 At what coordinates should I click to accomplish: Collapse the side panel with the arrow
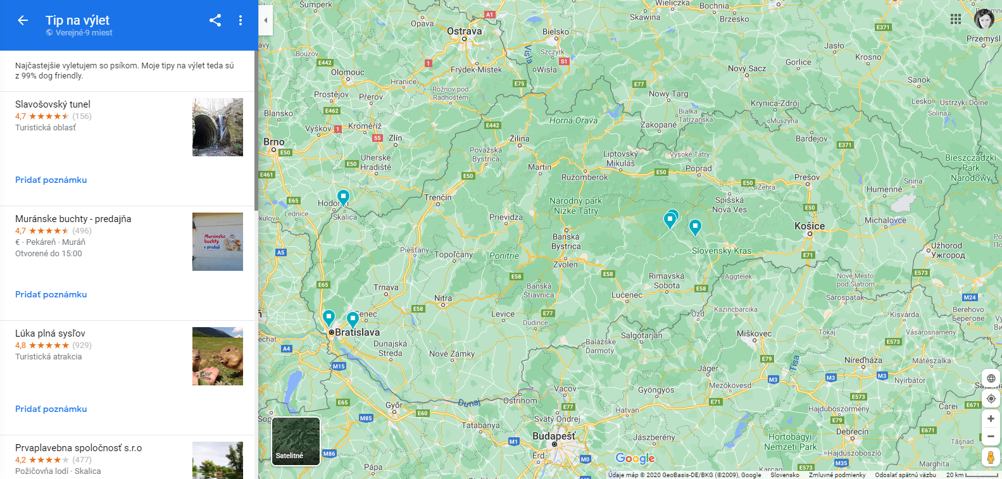point(266,20)
